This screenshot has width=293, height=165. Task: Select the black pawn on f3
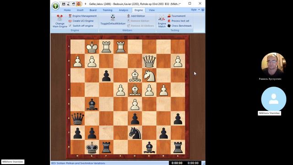pos(106,76)
